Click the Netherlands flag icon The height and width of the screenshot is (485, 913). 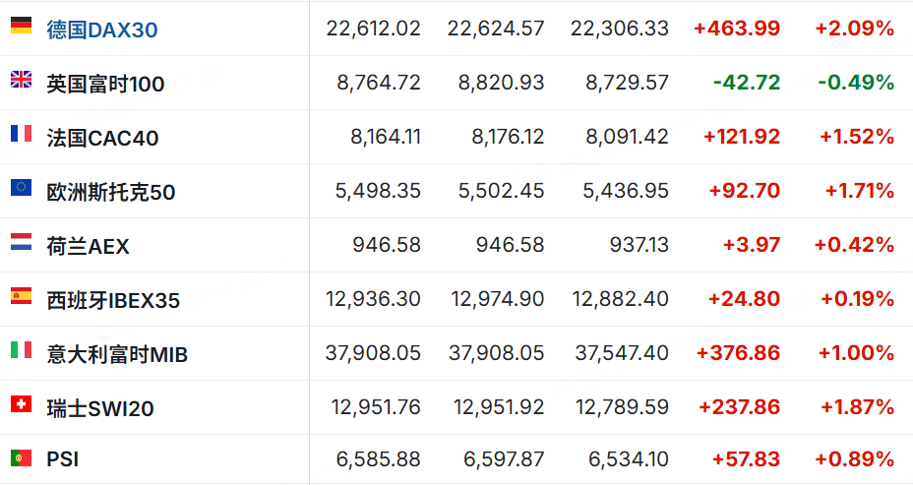click(21, 242)
